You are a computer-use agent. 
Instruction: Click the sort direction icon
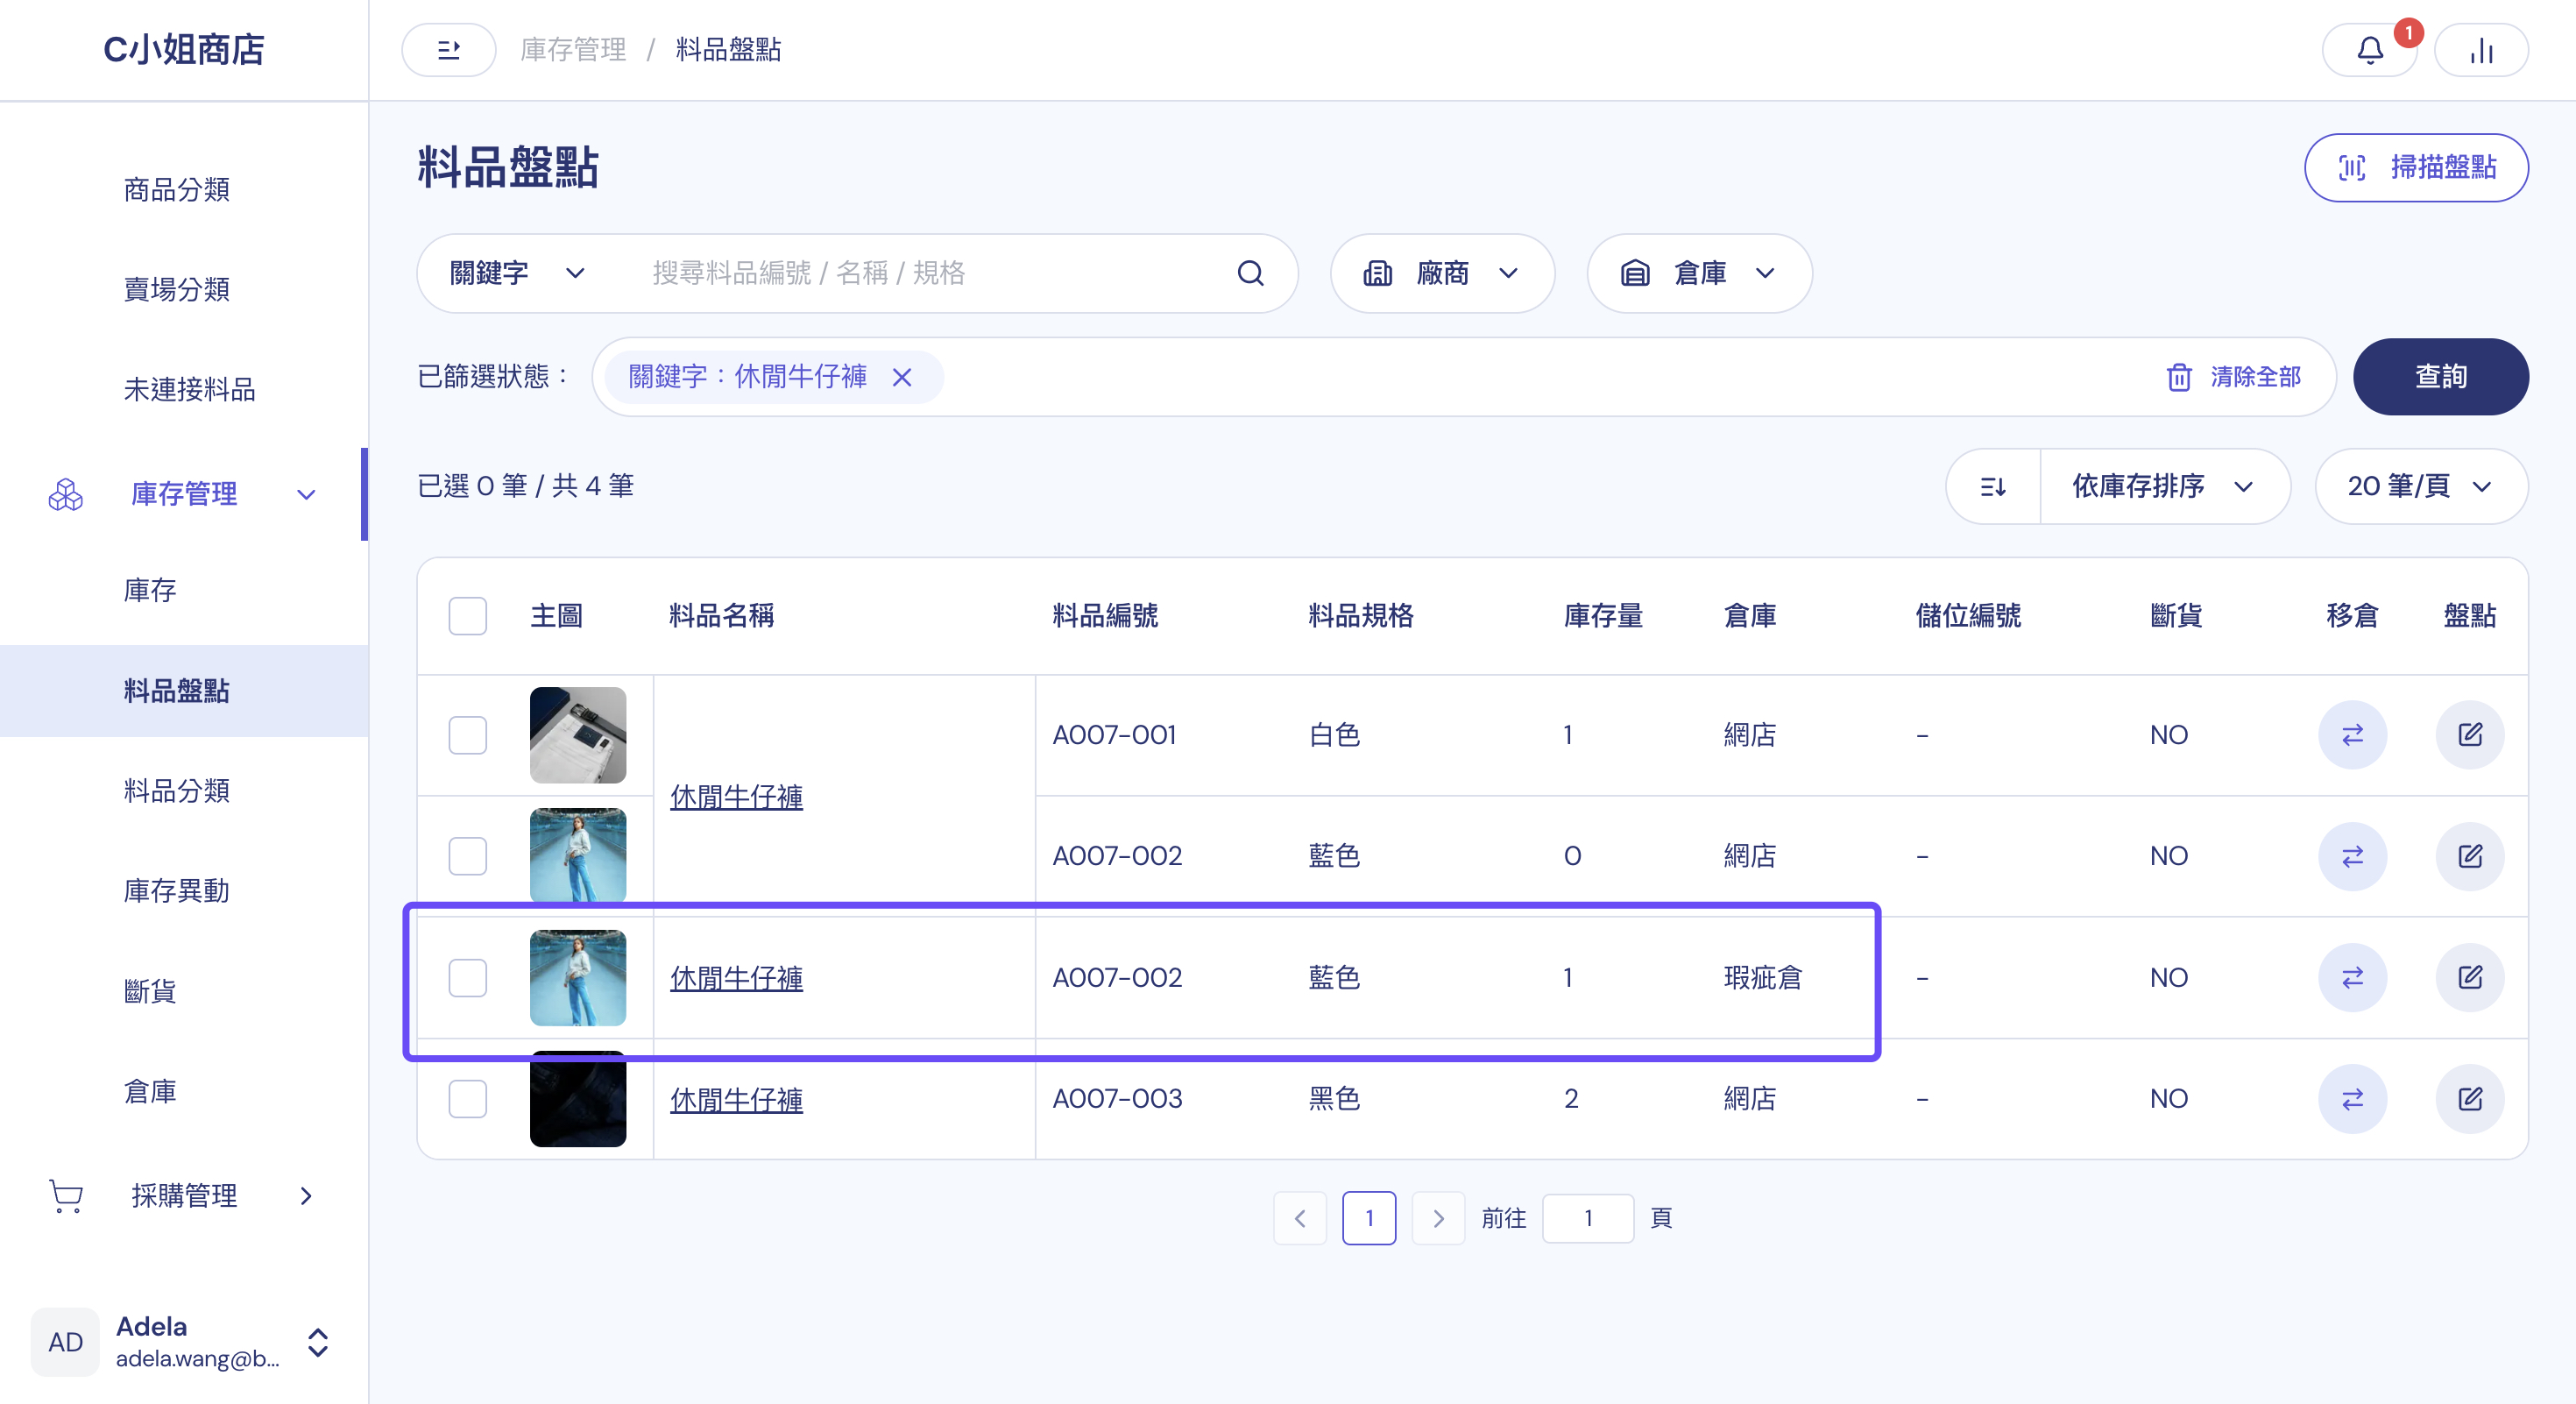coord(1993,486)
